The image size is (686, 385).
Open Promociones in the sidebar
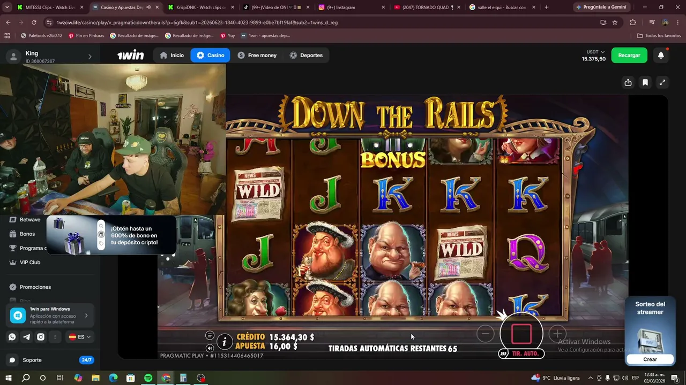point(35,287)
